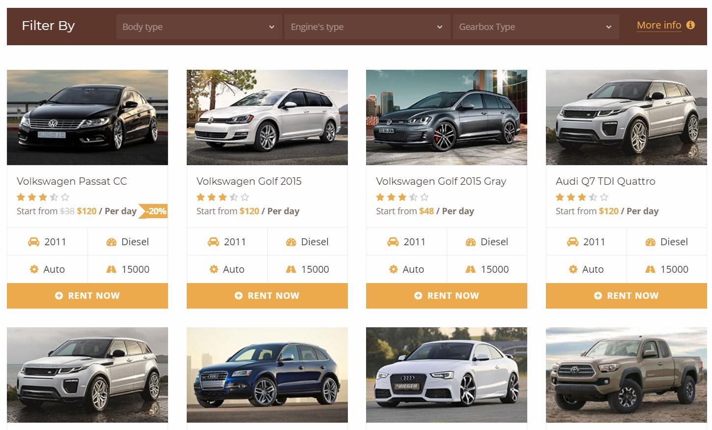Viewport: 712px width, 430px height.
Task: Open the Body type dropdown
Action: click(x=199, y=27)
